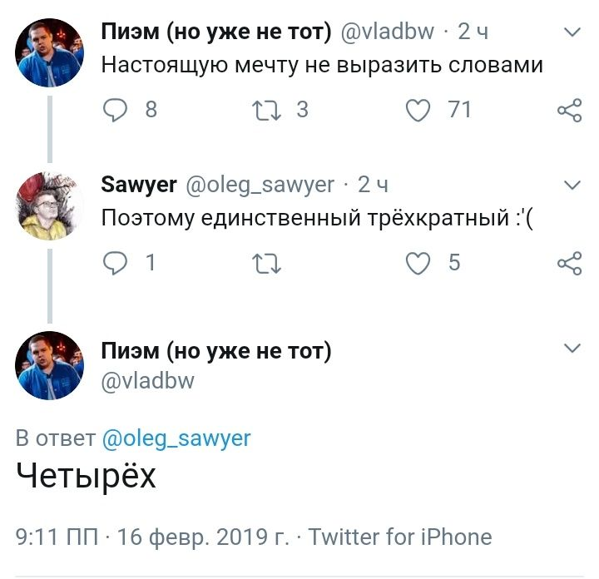Reply to the first tweet by vladbw
This screenshot has width=599, height=579.
[x=116, y=111]
